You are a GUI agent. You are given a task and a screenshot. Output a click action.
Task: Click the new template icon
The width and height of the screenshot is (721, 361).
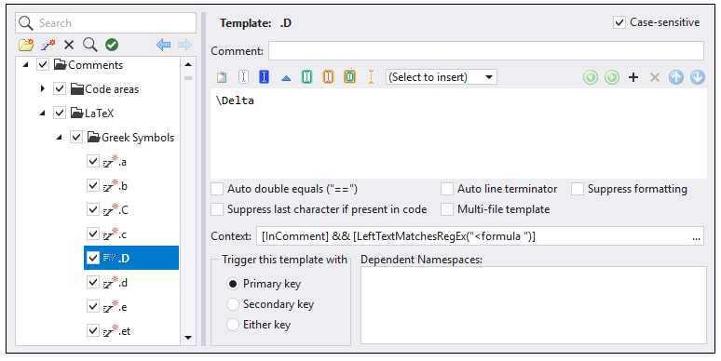tap(48, 45)
